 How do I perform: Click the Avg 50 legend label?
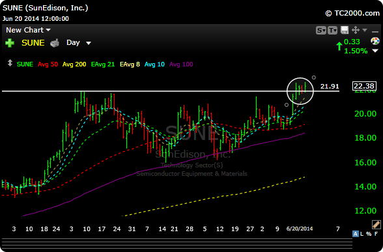pyautogui.click(x=48, y=64)
